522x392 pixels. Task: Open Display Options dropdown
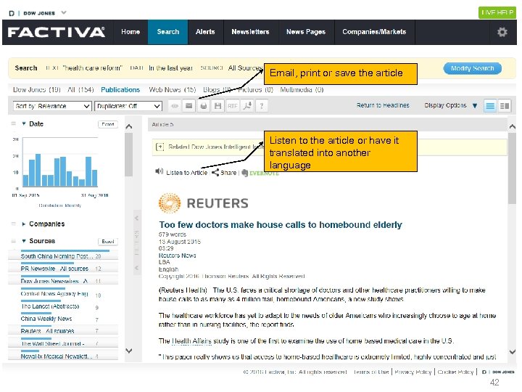click(x=451, y=105)
